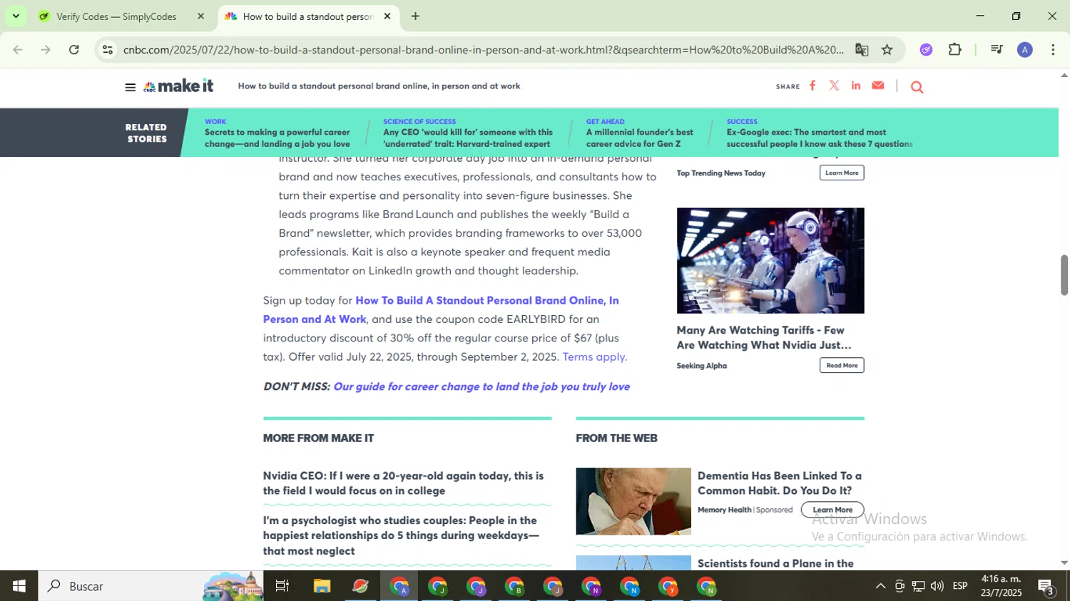The image size is (1070, 601).
Task: Open Google Translate page icon
Action: (x=862, y=50)
